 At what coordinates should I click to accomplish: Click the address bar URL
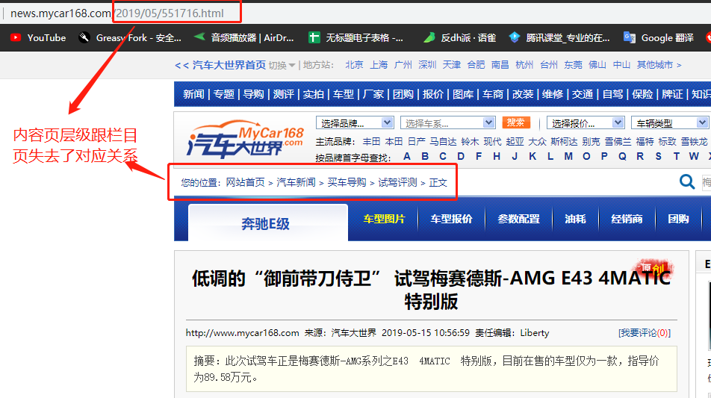pos(117,13)
